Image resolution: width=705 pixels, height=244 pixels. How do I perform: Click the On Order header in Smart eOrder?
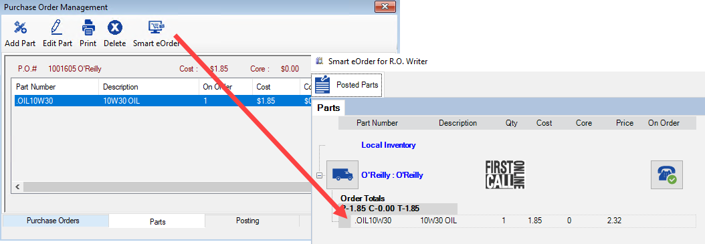pyautogui.click(x=664, y=123)
